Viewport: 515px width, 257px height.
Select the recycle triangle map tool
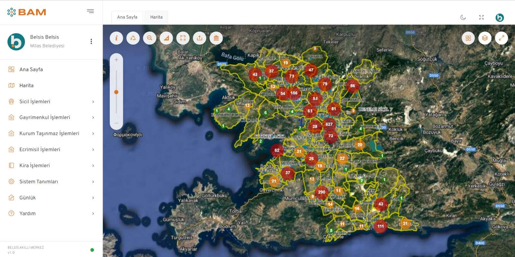click(x=133, y=38)
